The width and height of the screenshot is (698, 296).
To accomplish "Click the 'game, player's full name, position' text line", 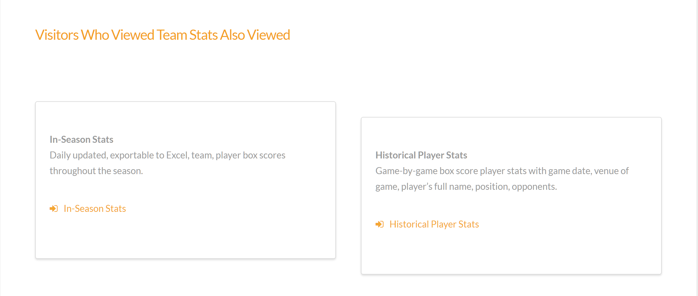I will [x=466, y=187].
